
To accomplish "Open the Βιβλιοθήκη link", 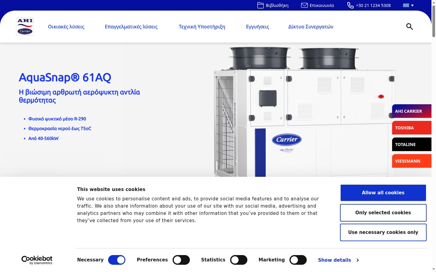I will coord(277,5).
